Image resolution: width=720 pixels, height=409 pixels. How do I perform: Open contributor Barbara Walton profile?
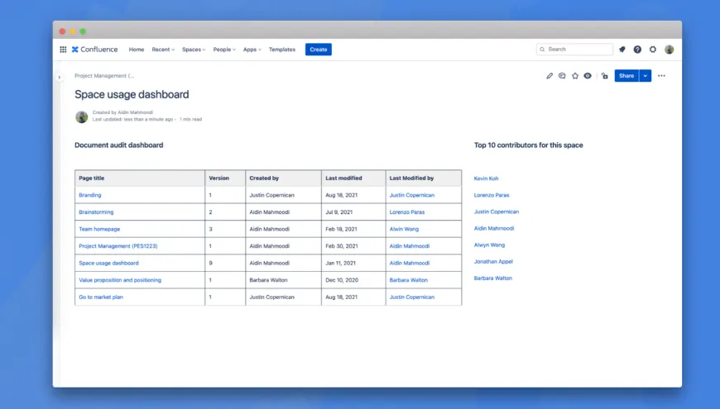click(492, 278)
